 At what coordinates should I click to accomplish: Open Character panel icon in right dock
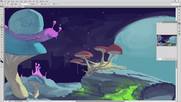tap(179, 13)
